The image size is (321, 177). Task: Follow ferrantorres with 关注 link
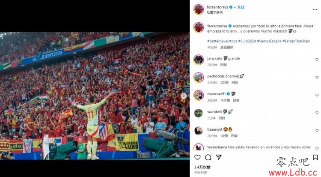pyautogui.click(x=241, y=7)
